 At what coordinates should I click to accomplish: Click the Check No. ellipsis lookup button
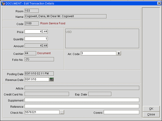(x=62, y=112)
